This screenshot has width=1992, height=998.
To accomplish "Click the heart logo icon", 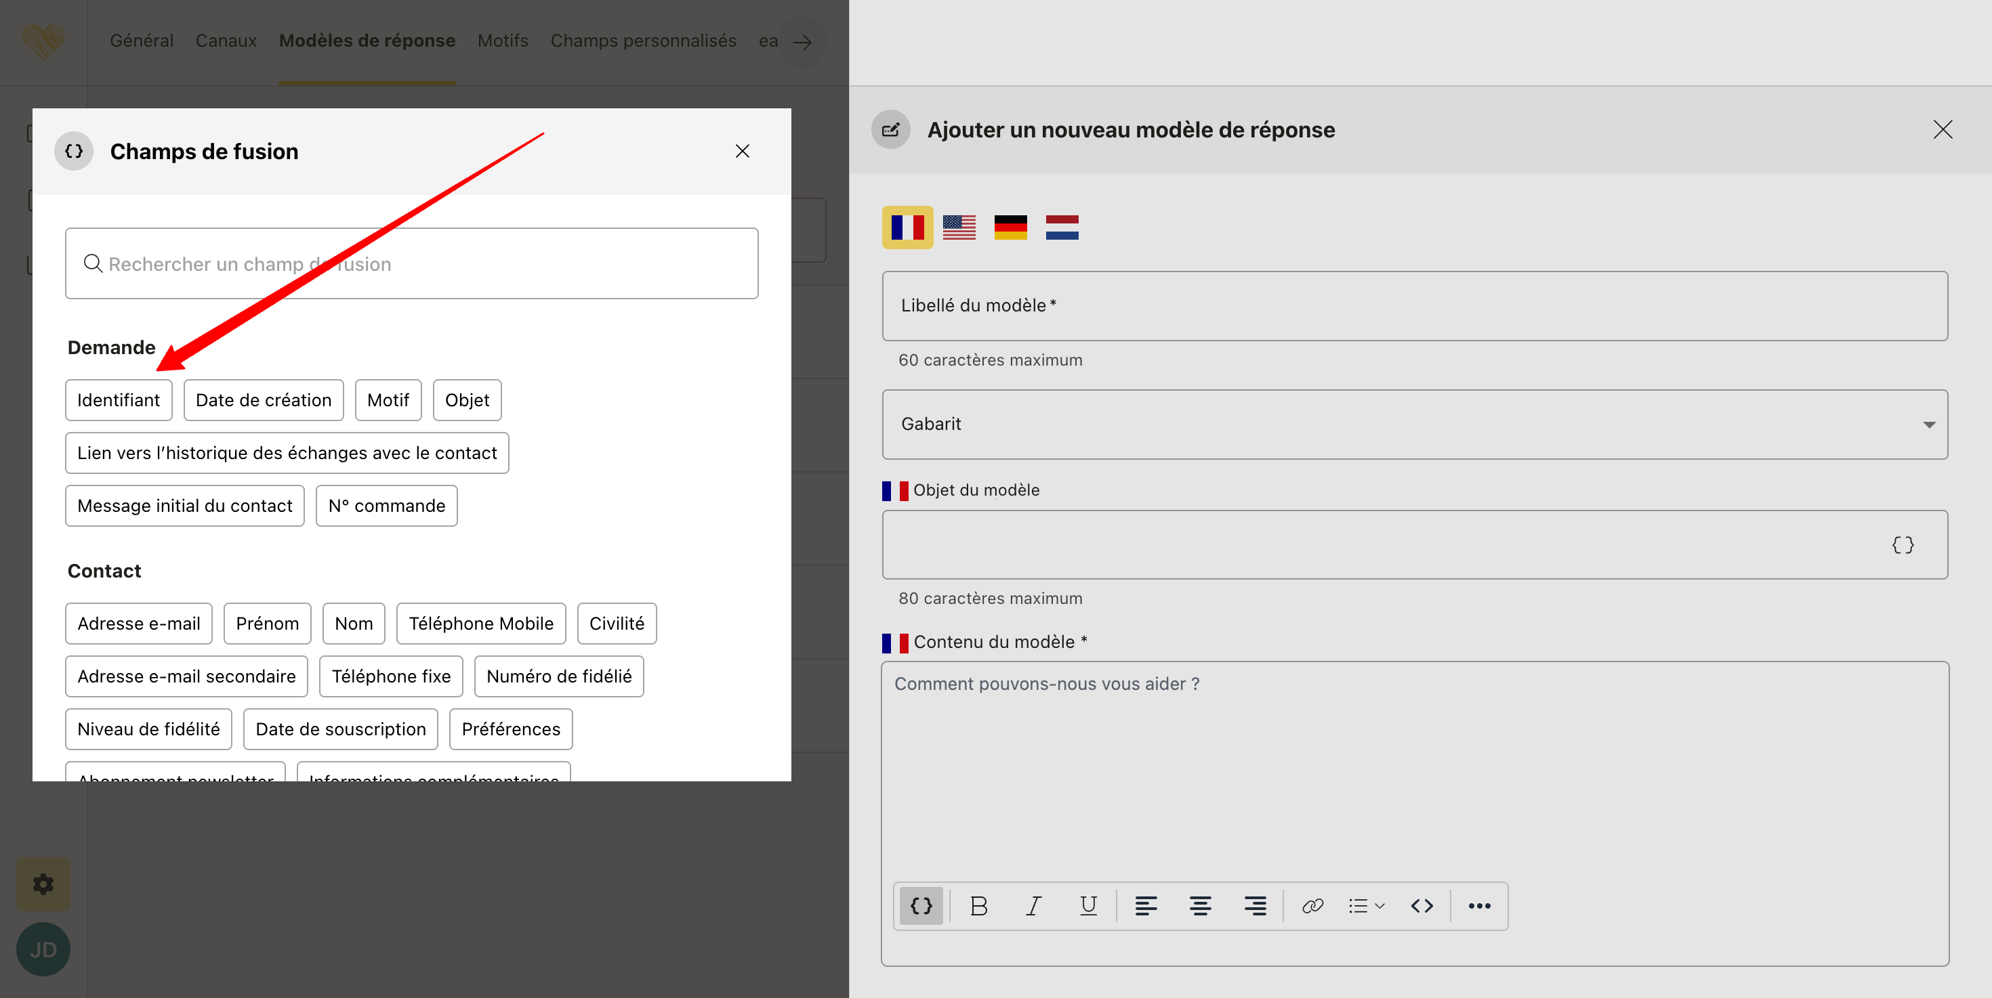I will [x=43, y=42].
